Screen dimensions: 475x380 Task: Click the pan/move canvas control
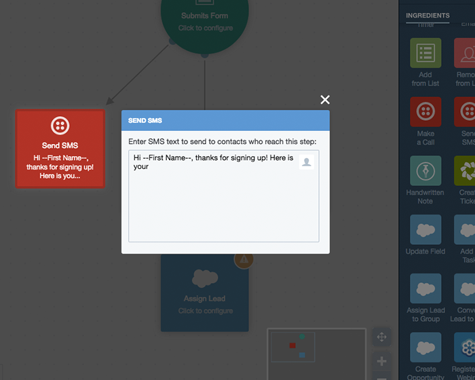[381, 337]
